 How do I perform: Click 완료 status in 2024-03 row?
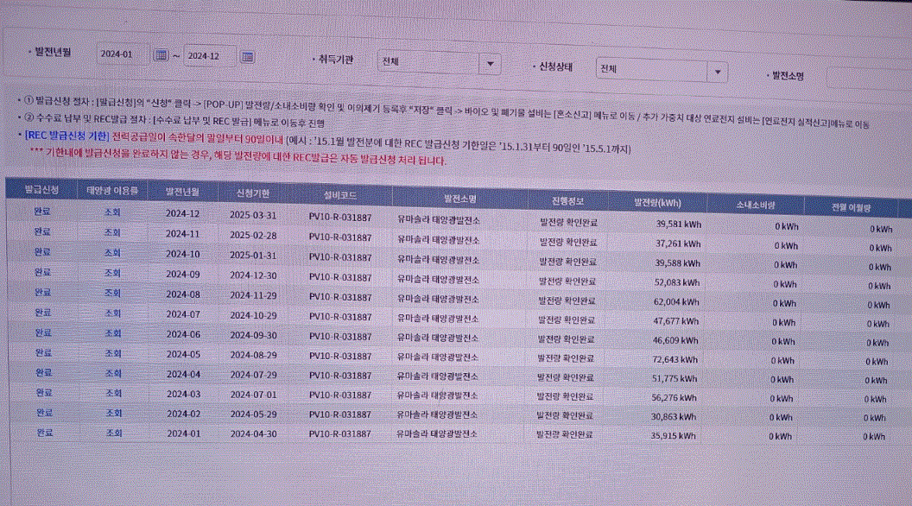click(44, 393)
